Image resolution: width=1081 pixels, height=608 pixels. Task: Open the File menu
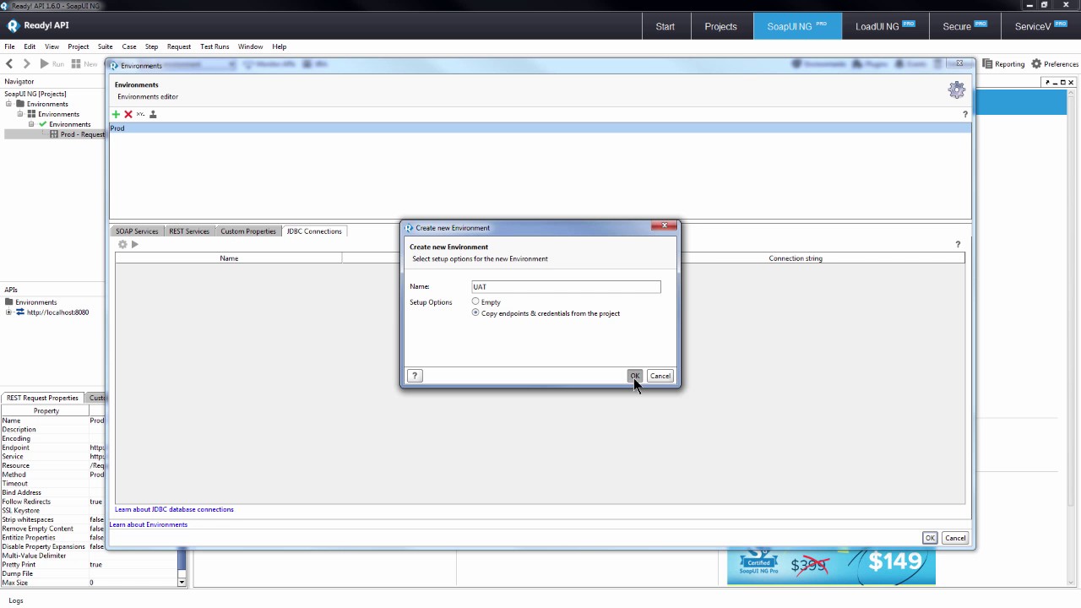pos(10,46)
